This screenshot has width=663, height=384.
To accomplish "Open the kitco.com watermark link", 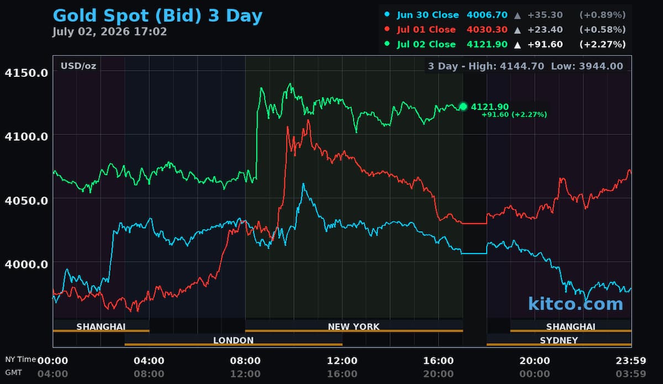I will pos(575,303).
